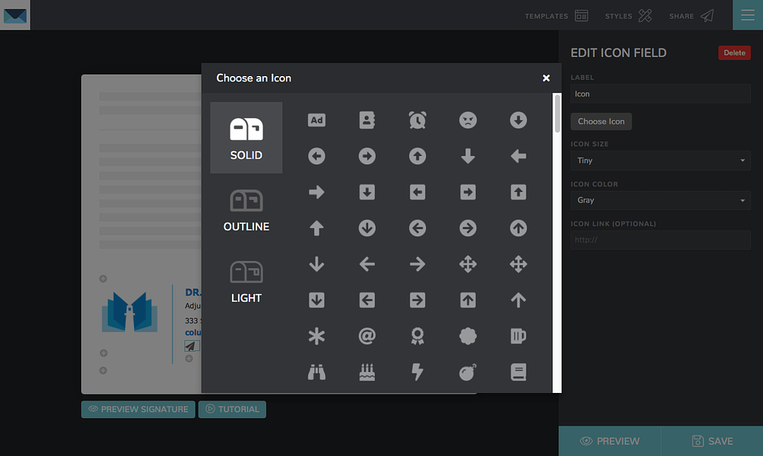
Task: Select the angry face icon
Action: coord(468,120)
